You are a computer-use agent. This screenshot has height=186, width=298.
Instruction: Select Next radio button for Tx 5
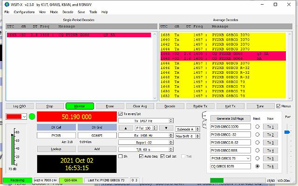coord(257,158)
